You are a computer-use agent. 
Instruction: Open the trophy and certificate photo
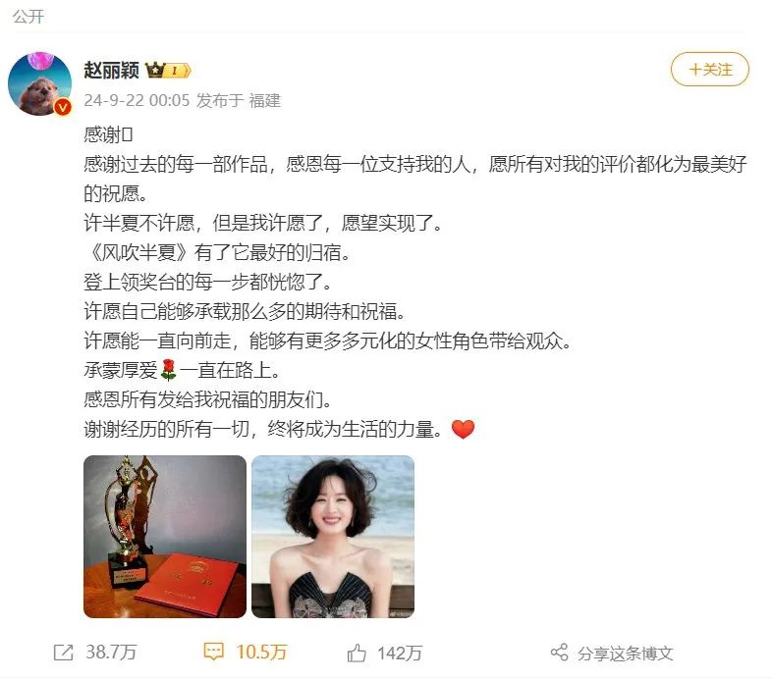pyautogui.click(x=165, y=537)
